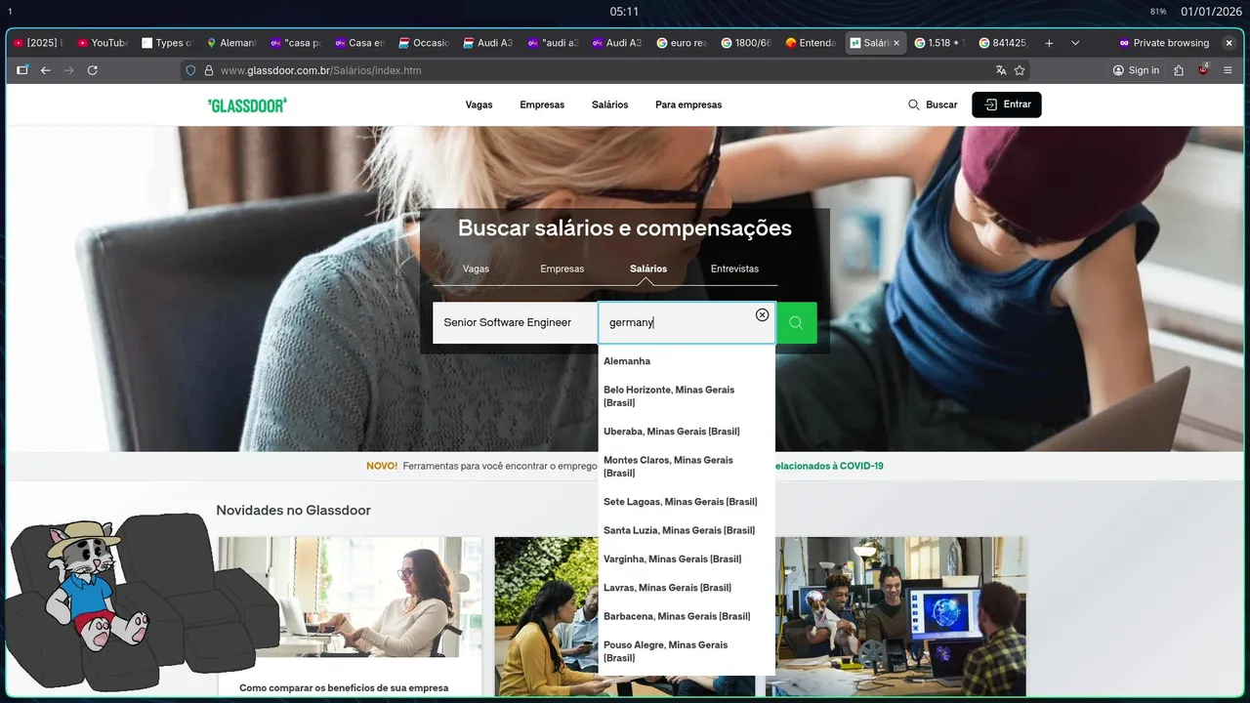Choose Montes Claros, Minas Gerais suggestion

click(687, 467)
